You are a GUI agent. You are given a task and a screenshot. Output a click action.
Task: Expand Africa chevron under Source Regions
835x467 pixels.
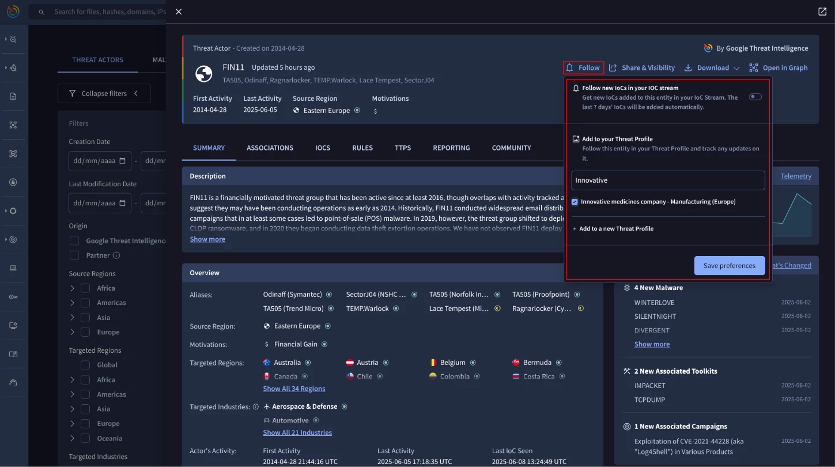point(72,288)
